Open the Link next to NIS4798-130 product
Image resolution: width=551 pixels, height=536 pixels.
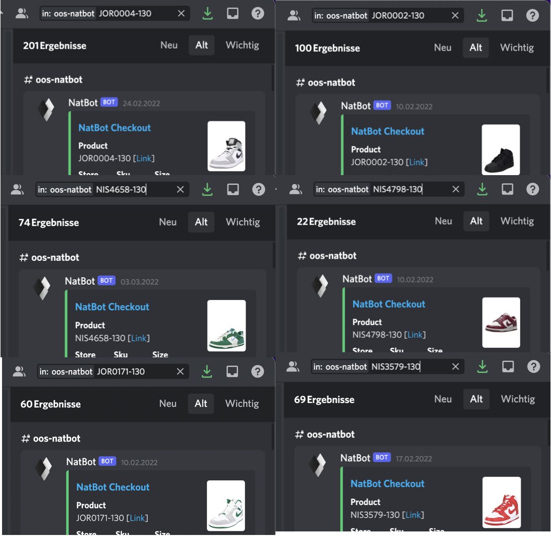(x=415, y=335)
